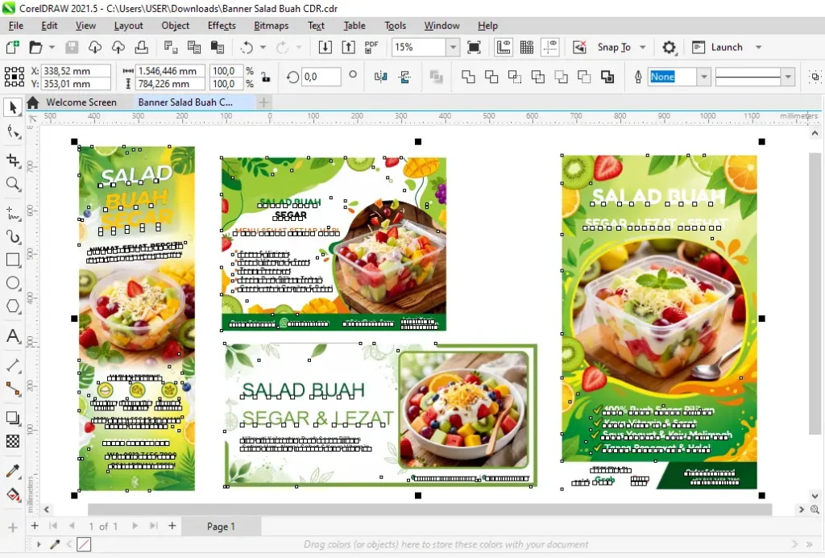Click the Undo button
The width and height of the screenshot is (825, 558).
coord(247,48)
